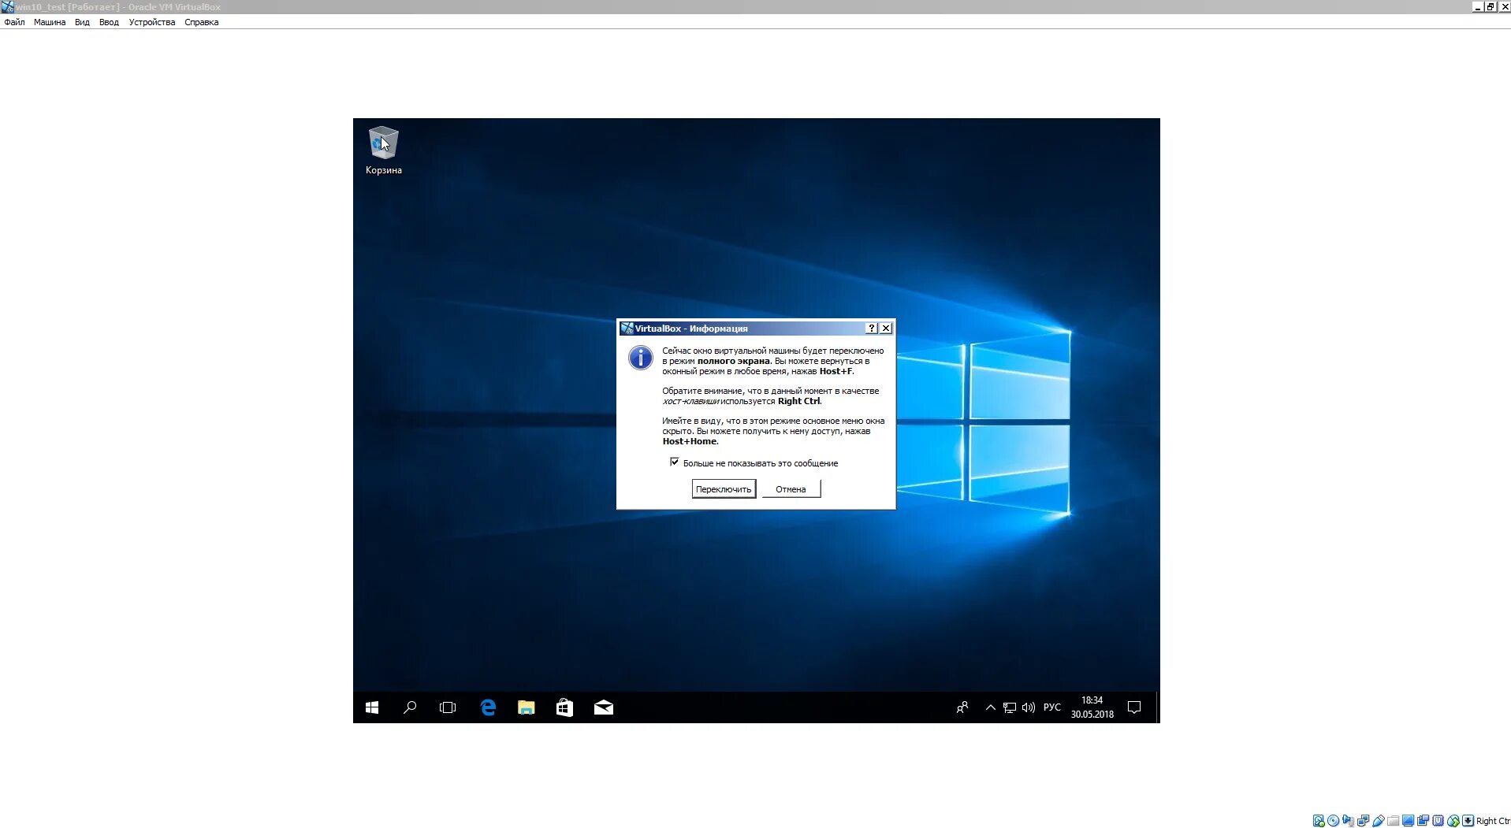This screenshot has height=828, width=1511.
Task: Click the USB devices status icon
Action: [1379, 820]
